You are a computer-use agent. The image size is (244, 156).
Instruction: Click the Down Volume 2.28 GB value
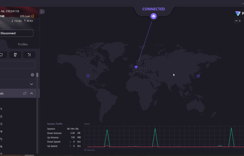pos(75,133)
